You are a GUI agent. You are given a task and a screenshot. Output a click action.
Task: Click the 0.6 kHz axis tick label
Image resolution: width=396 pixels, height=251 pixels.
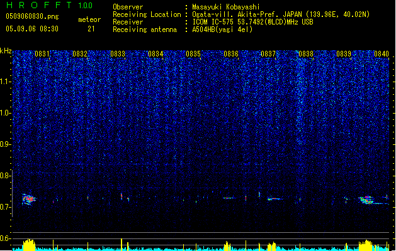coord(6,238)
